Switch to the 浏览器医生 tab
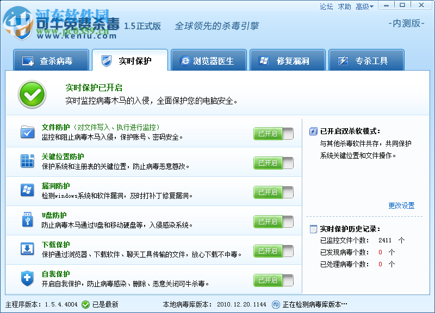 pos(210,61)
